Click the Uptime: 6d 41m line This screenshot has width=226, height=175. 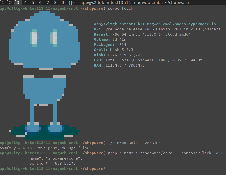point(110,40)
